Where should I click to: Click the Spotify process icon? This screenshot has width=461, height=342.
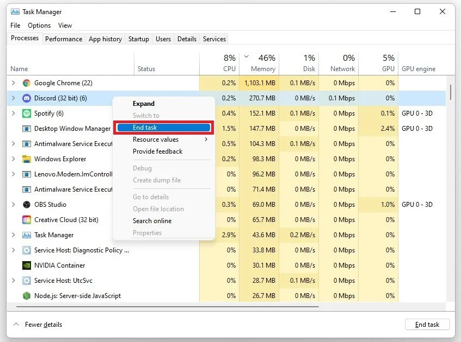27,113
